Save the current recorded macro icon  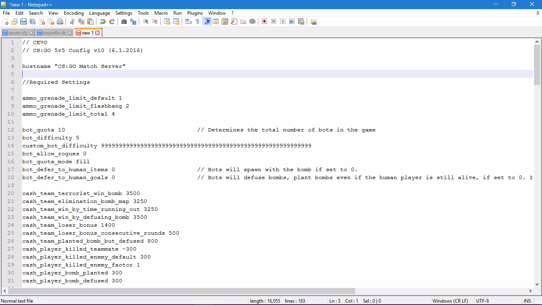click(x=301, y=21)
